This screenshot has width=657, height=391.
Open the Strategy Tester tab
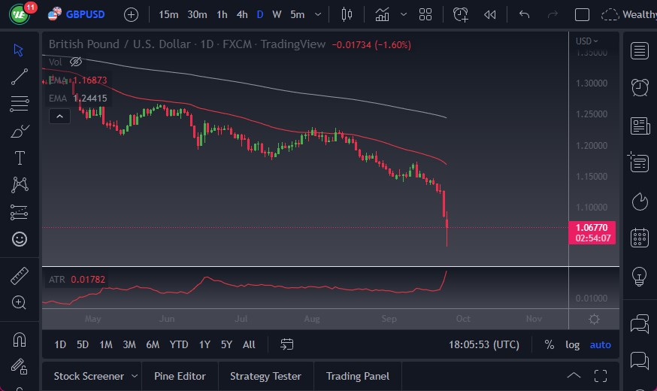click(x=265, y=376)
